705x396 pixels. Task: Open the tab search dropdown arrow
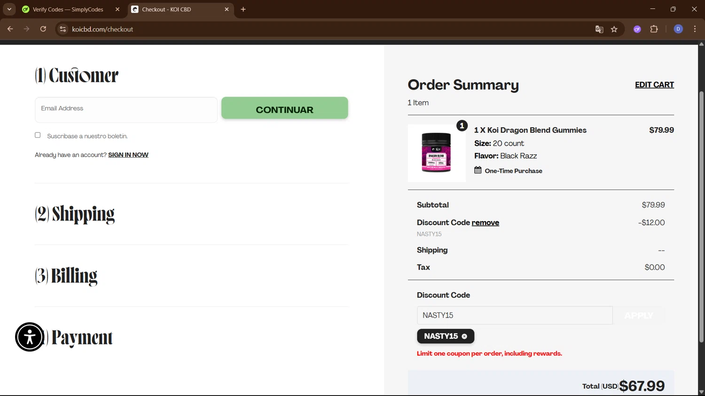click(x=9, y=9)
